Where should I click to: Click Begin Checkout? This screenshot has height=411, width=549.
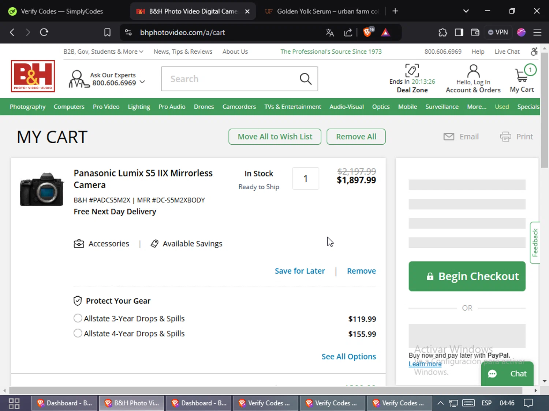tap(467, 276)
